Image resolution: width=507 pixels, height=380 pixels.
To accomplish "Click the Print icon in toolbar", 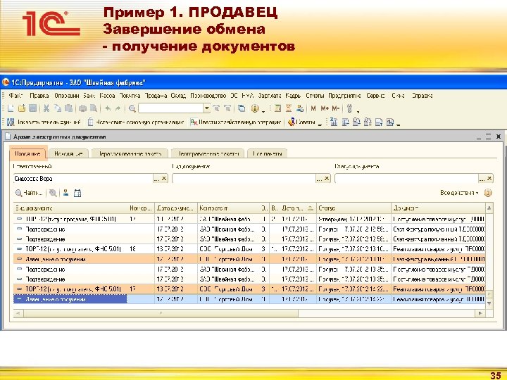I will (x=83, y=108).
